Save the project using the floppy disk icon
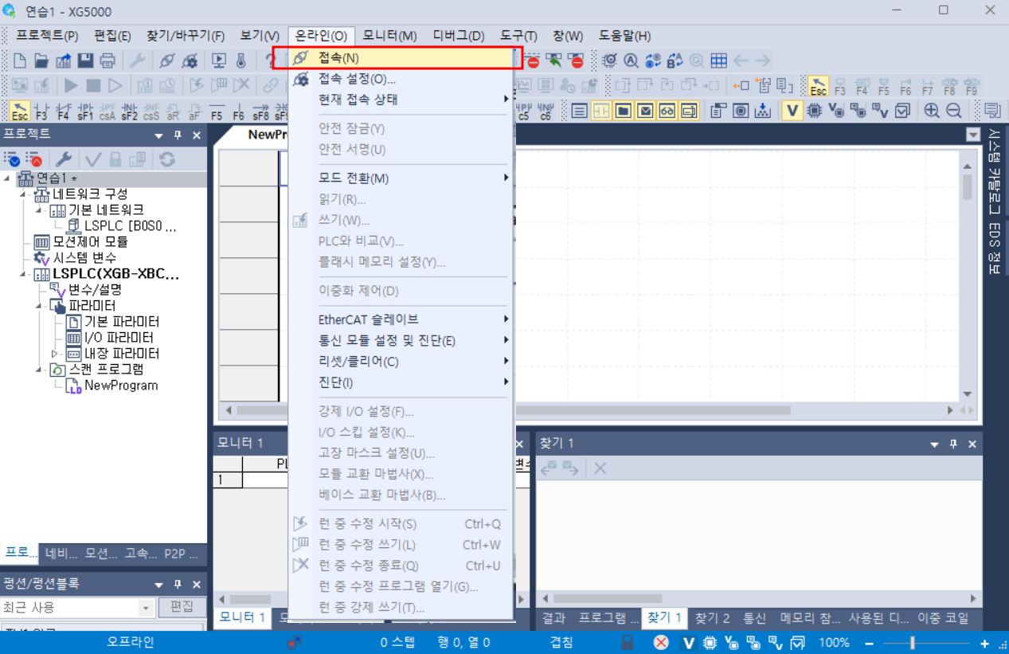The width and height of the screenshot is (1009, 654). (x=85, y=61)
